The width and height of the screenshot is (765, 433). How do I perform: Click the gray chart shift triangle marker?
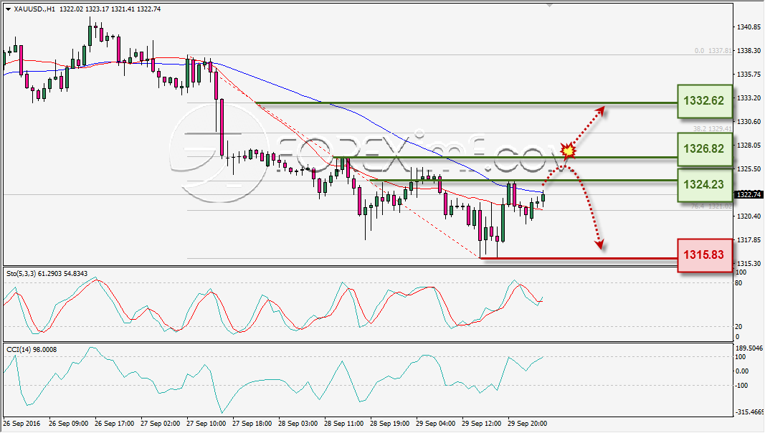[550, 5]
